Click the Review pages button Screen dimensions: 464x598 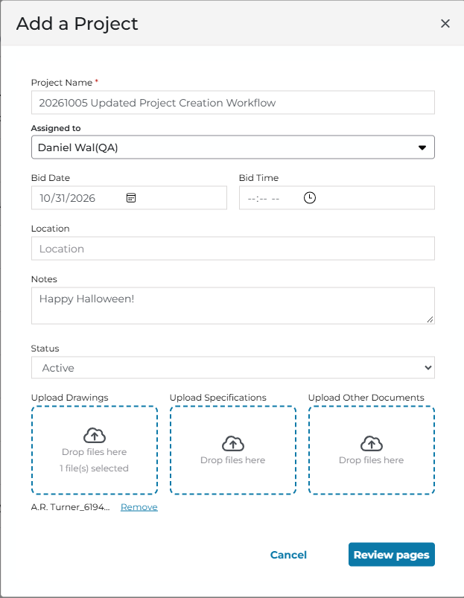click(392, 555)
